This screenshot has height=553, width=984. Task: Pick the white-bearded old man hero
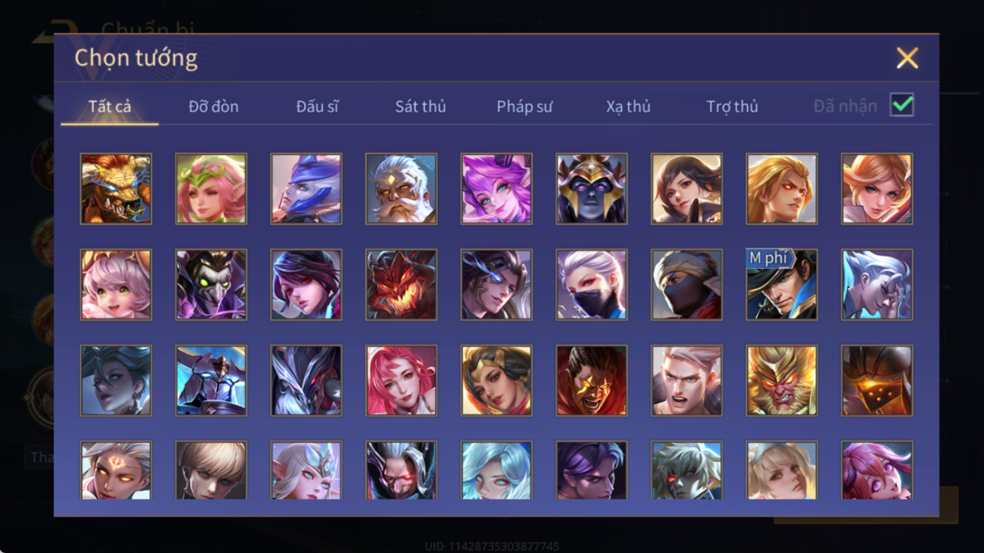(401, 189)
